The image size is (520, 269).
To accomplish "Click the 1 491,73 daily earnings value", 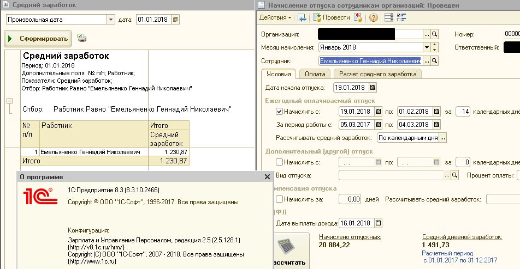I will point(435,245).
